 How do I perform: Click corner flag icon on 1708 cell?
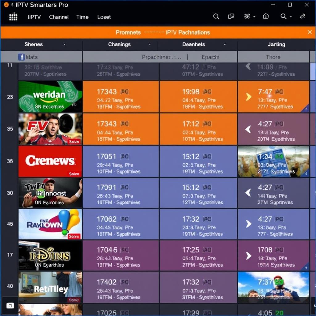[306, 267]
